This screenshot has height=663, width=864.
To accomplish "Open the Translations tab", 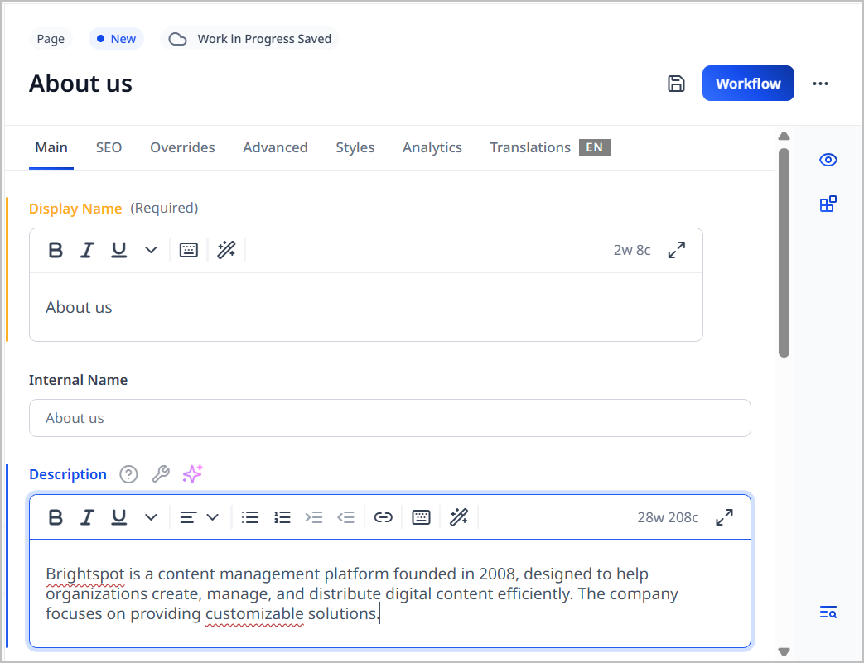I will (530, 147).
